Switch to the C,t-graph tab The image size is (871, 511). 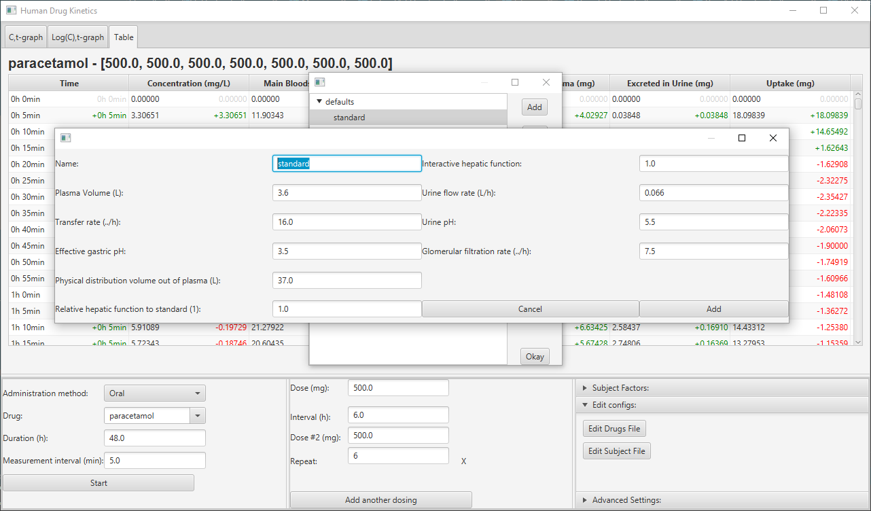(26, 37)
